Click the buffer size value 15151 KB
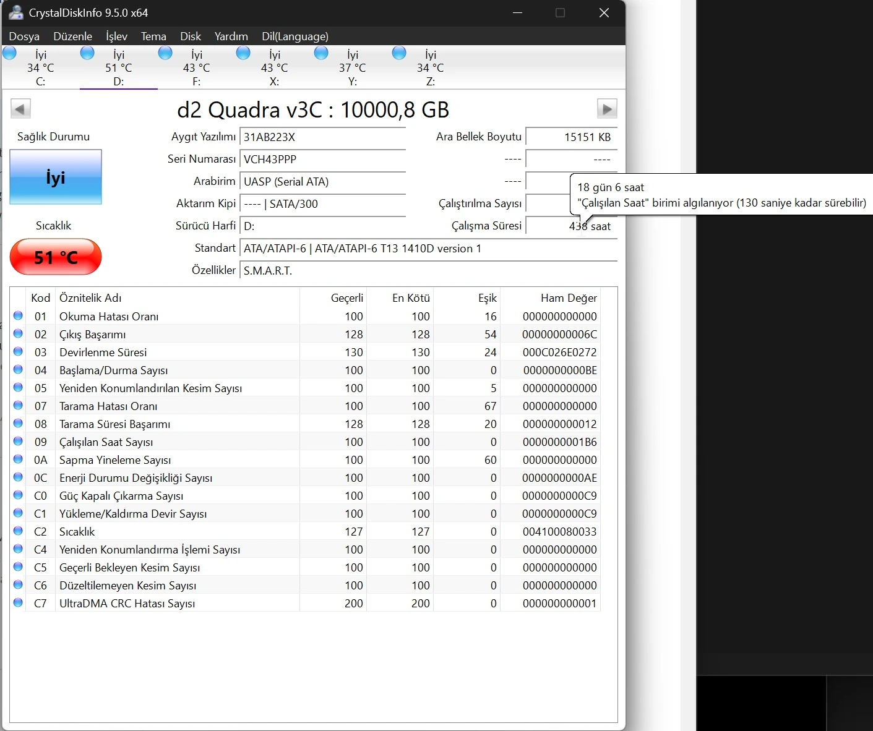 pos(572,137)
